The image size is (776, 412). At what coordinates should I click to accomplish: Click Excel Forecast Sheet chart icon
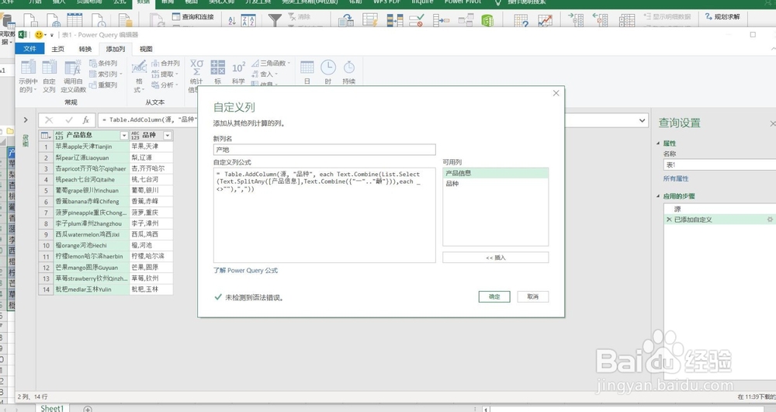(x=545, y=20)
